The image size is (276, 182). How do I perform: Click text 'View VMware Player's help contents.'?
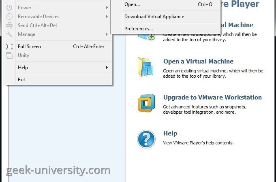[x=198, y=143]
